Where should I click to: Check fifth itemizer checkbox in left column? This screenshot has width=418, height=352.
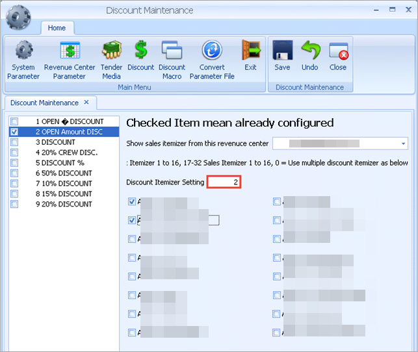click(132, 277)
